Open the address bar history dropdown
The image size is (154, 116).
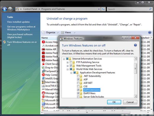tap(99, 9)
